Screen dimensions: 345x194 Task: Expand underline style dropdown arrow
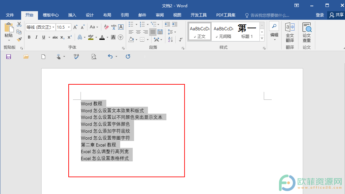(x=49, y=38)
